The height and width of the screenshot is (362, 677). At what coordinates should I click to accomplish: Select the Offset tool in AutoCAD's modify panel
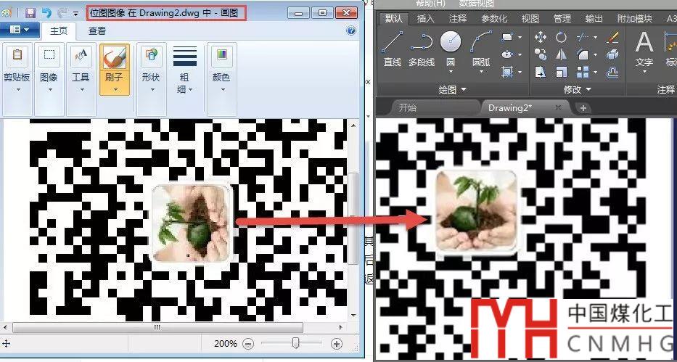click(612, 72)
